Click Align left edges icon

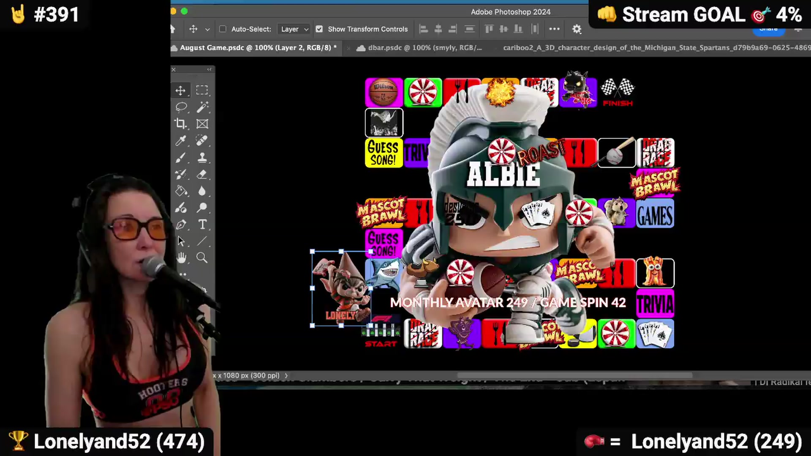(423, 29)
